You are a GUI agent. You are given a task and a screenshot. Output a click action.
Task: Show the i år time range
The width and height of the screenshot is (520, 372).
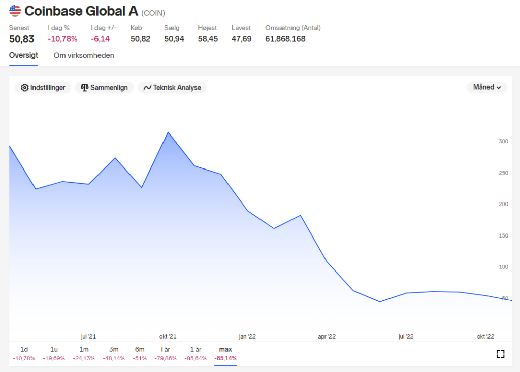(166, 353)
